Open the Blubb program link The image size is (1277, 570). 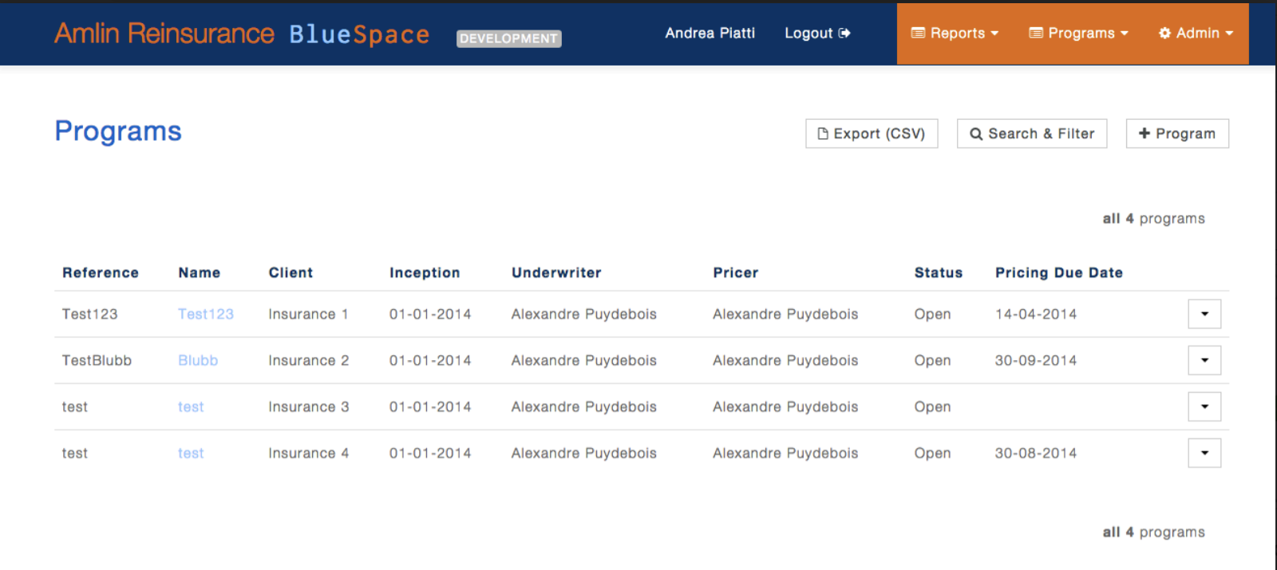[x=197, y=360]
